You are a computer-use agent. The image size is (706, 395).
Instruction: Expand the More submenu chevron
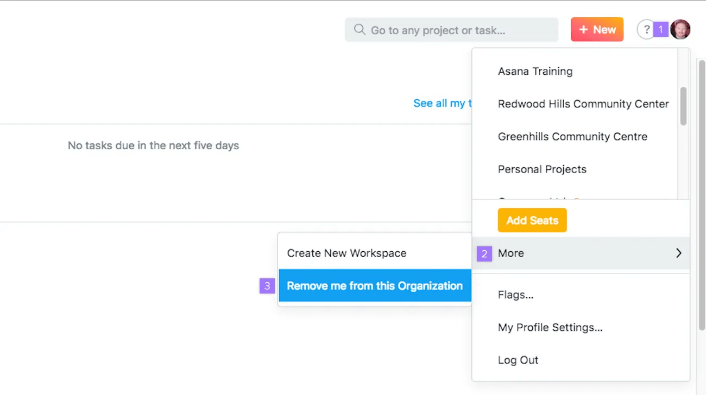tap(678, 253)
